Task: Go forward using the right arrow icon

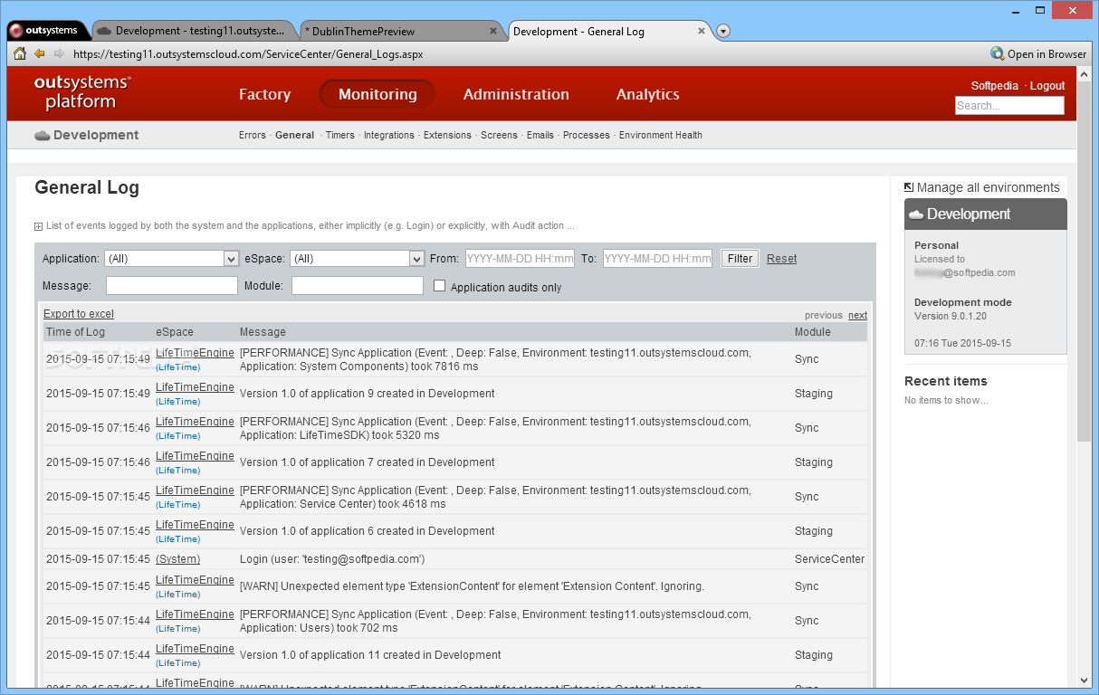Action: click(59, 53)
